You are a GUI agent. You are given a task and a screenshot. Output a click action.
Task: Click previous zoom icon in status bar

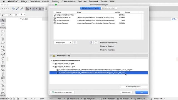click(8, 99)
